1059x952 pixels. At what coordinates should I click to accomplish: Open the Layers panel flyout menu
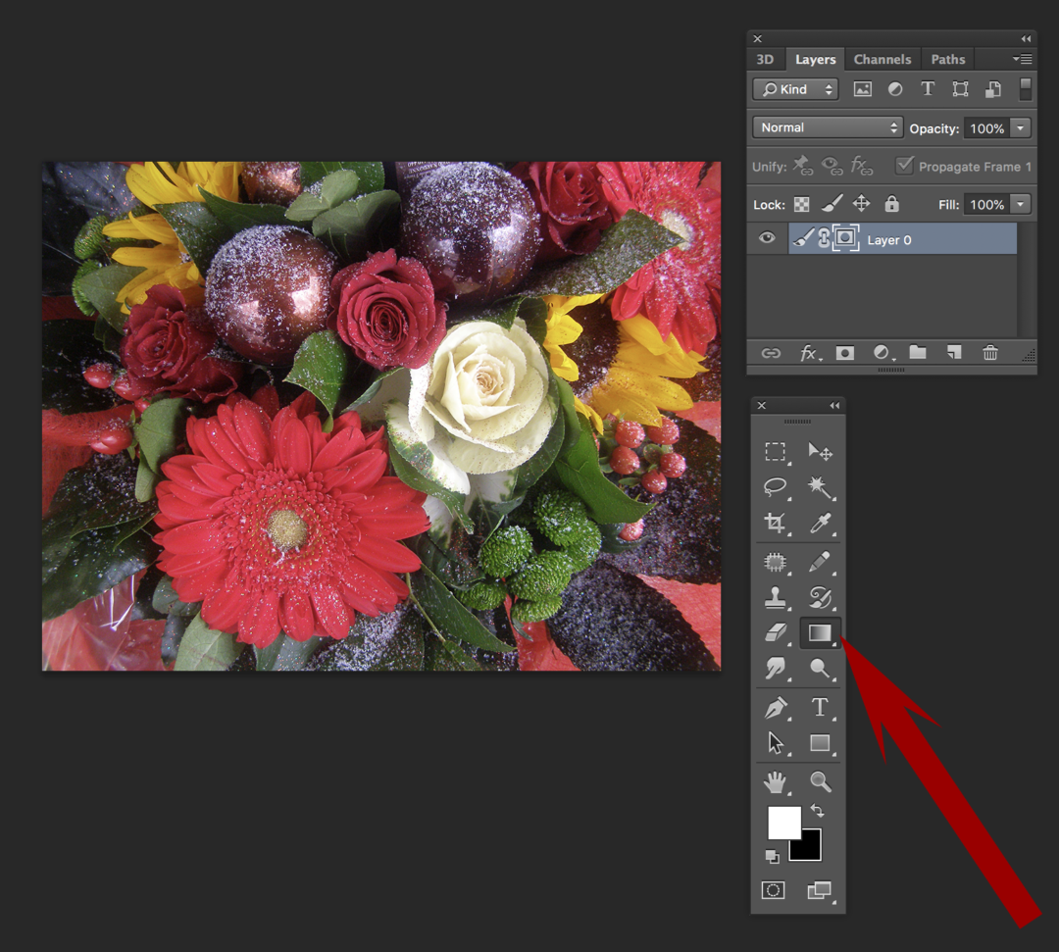1023,59
